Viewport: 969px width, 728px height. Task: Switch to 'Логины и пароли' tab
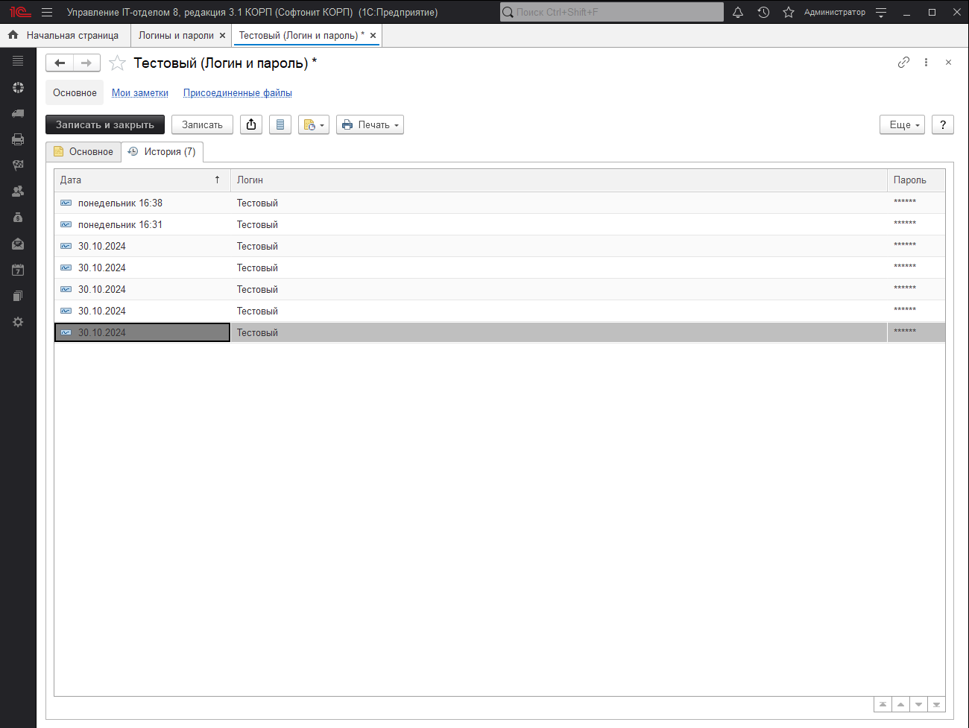(176, 35)
